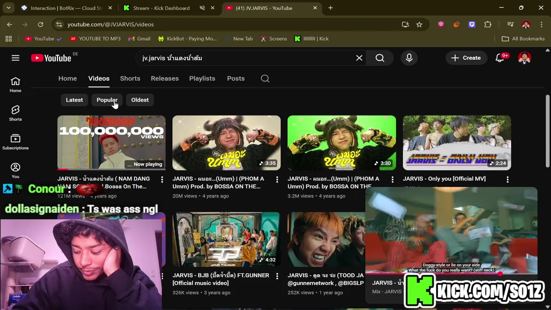Open more options for the 20M views Umm video

point(277,179)
